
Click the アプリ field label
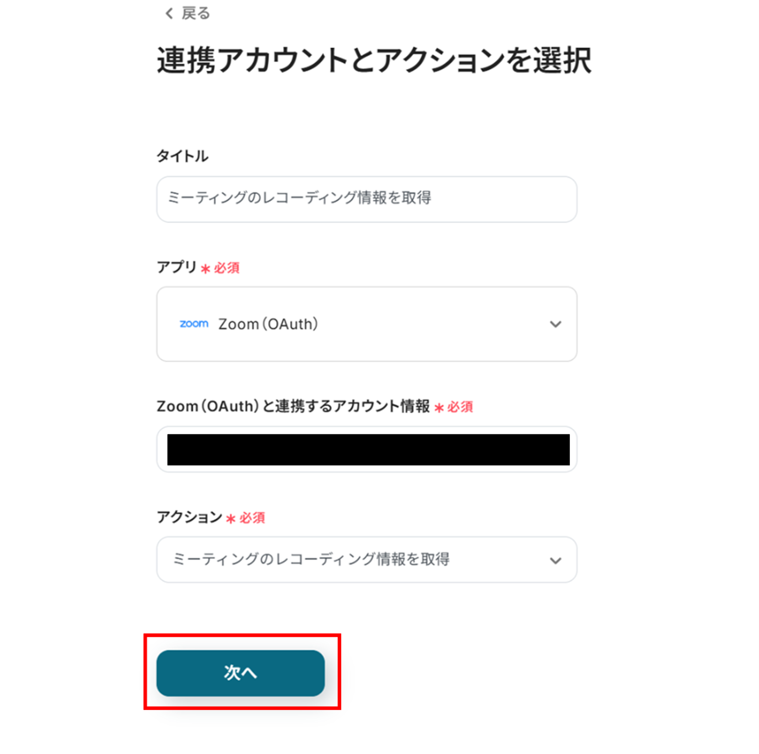click(176, 267)
